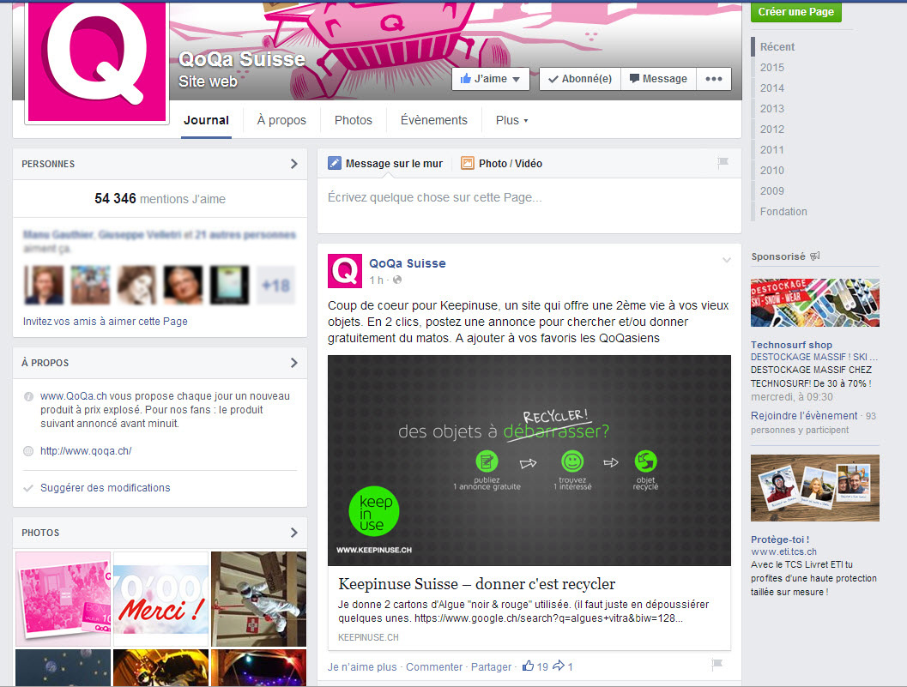Toggle the J'aime liked button
907x687 pixels.
[x=490, y=79]
